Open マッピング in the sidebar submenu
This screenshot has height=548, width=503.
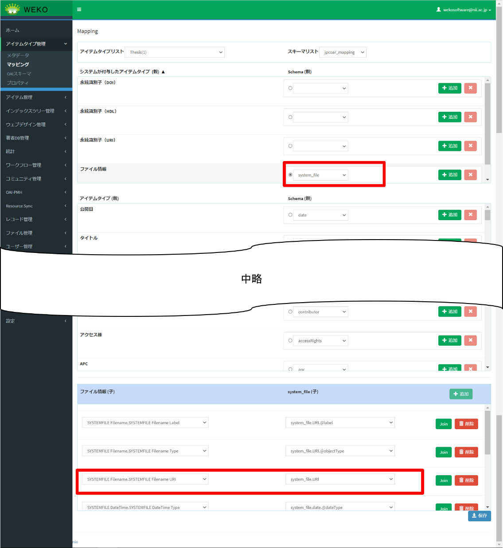coord(18,64)
